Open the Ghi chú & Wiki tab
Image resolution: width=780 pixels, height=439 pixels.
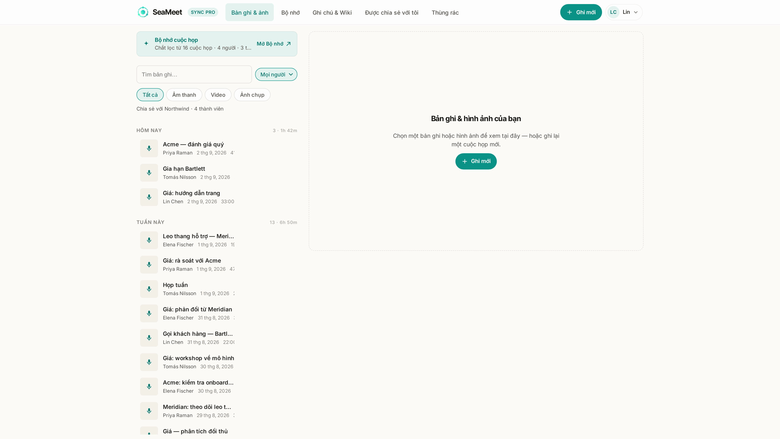click(332, 12)
